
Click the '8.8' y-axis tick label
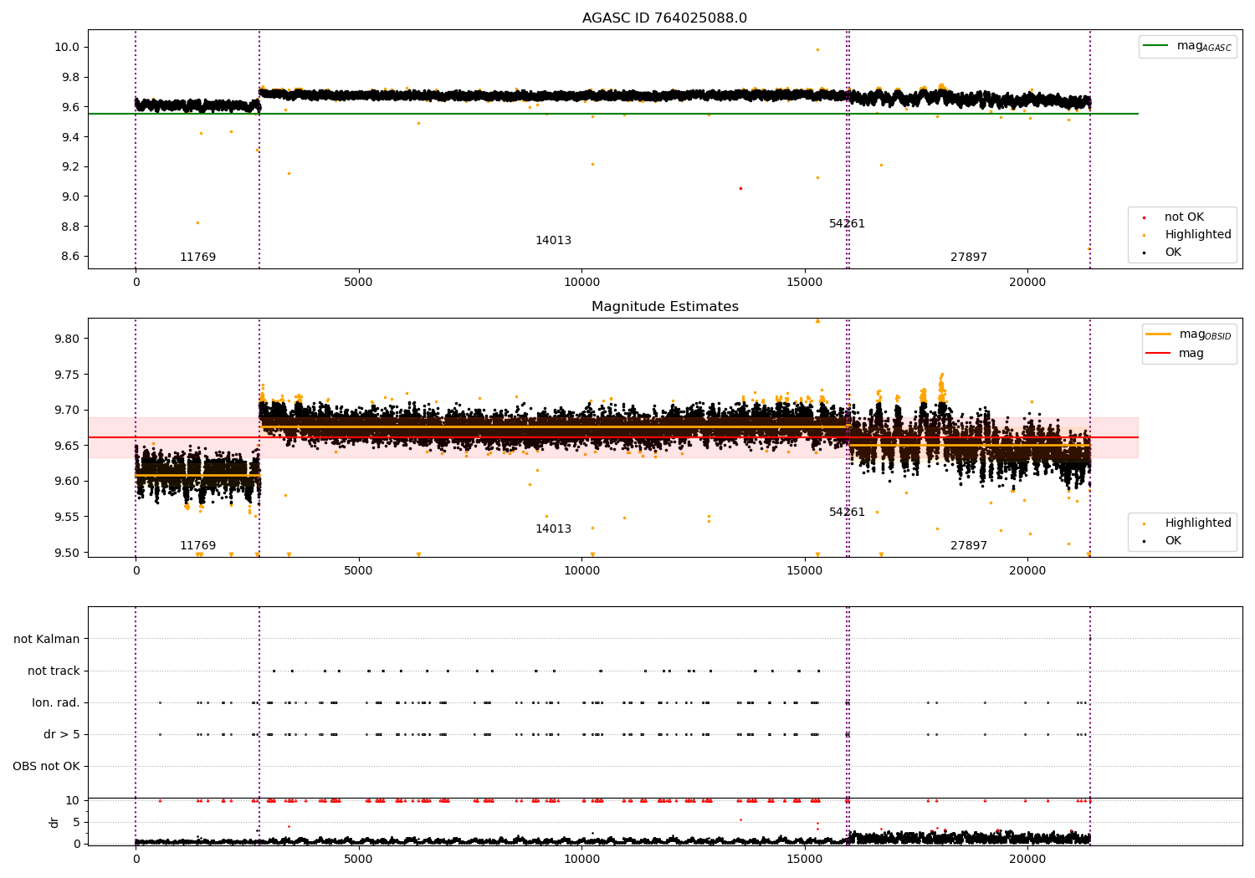[70, 227]
